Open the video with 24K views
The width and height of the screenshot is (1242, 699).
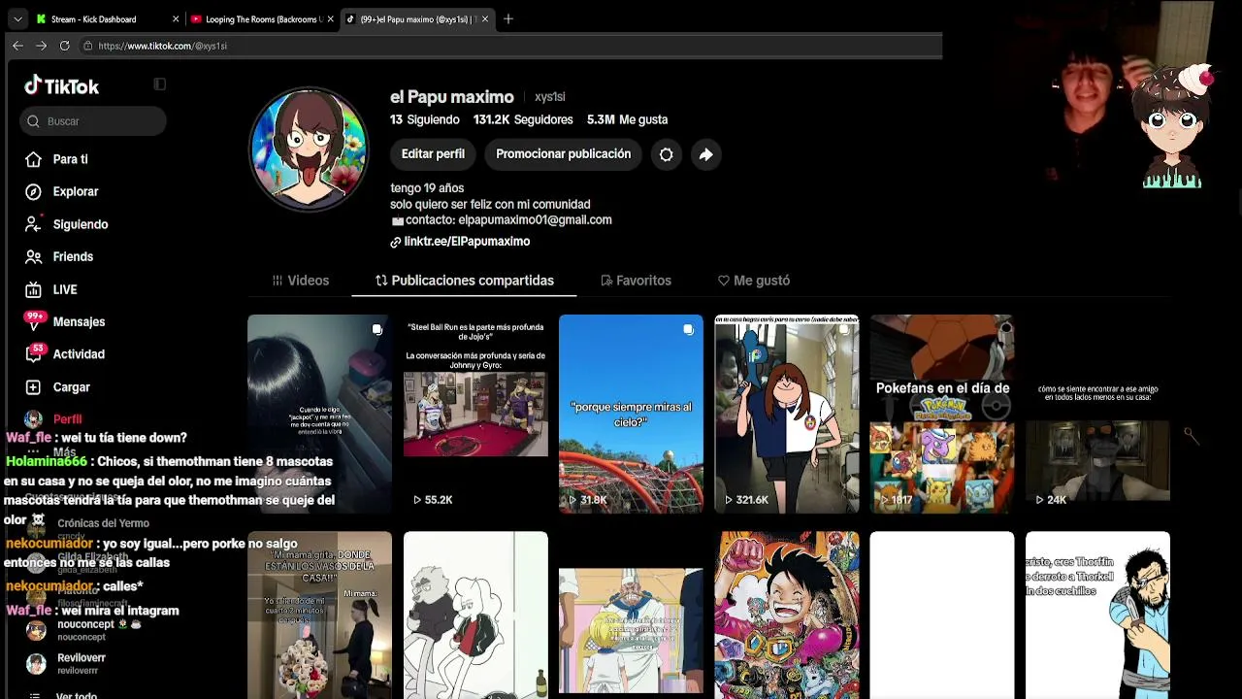pos(1097,414)
